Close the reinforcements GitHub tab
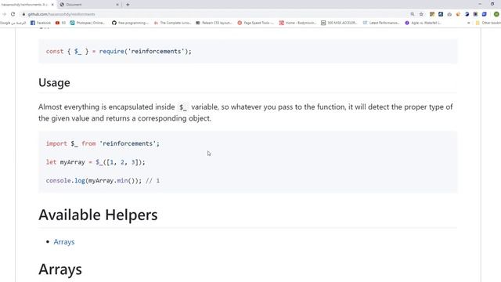Viewport: 501px width, 282px height. (x=52, y=5)
